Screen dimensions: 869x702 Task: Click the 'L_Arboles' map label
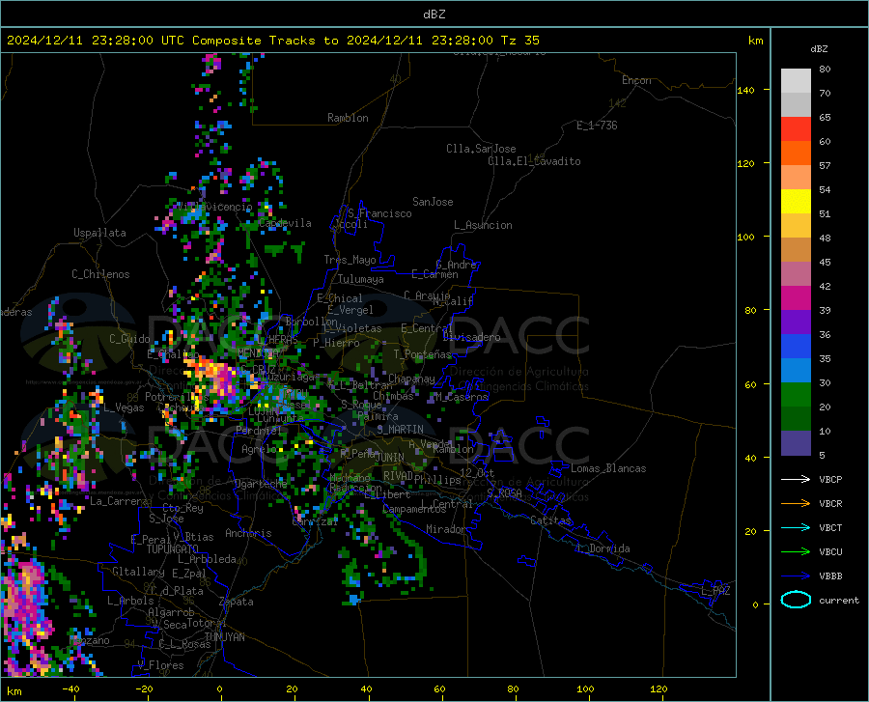coord(130,600)
